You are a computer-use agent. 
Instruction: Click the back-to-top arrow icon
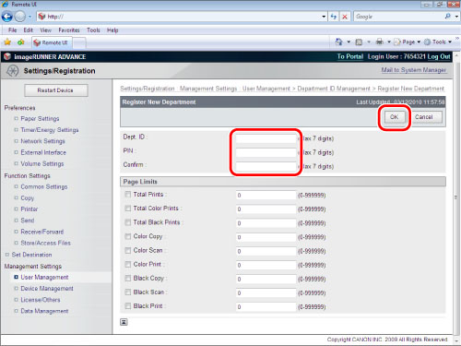click(124, 322)
